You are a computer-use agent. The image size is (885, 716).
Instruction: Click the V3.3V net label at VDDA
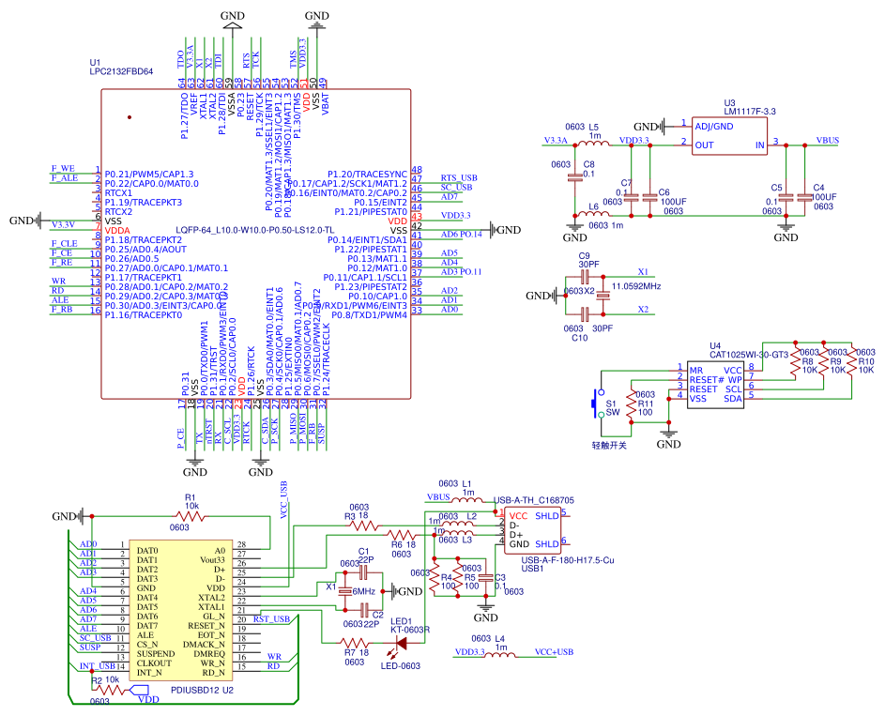(x=63, y=224)
